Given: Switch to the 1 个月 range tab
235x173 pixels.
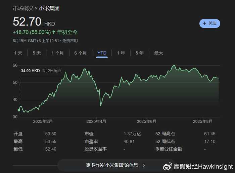Looking at the screenshot, I should pyautogui.click(x=57, y=53).
